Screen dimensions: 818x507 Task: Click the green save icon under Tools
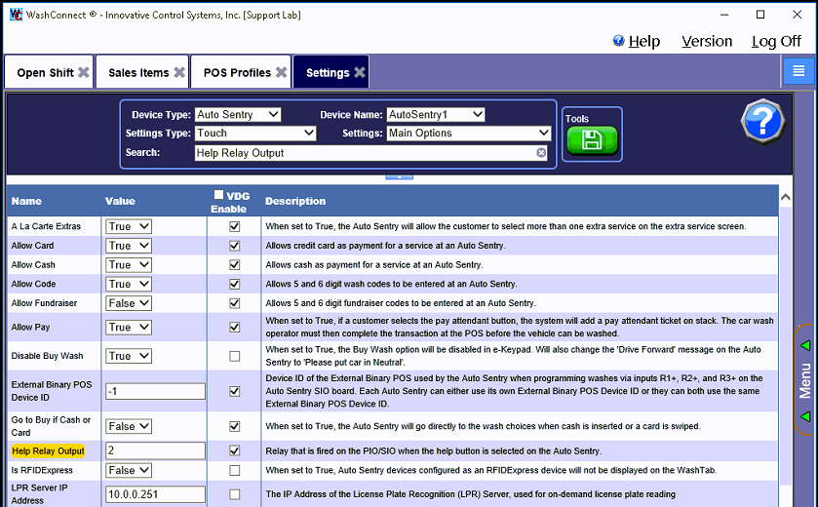pyautogui.click(x=592, y=141)
